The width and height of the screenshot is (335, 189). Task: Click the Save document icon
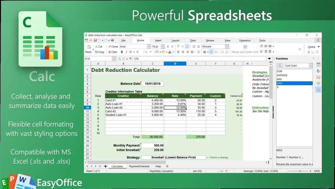click(95, 40)
